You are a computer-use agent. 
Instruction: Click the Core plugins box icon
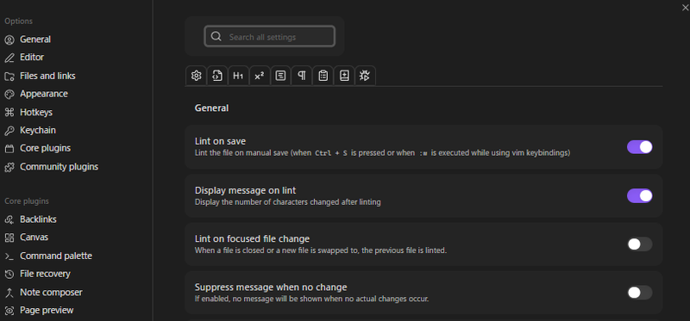pos(9,148)
